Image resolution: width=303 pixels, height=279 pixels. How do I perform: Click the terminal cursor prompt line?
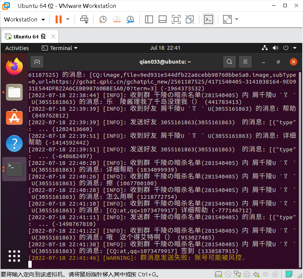coord(30,264)
